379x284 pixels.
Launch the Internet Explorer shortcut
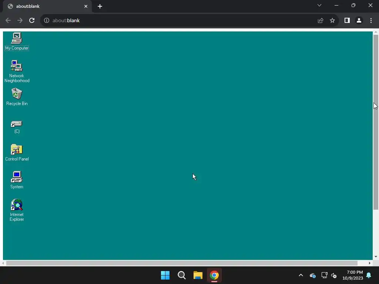17,210
